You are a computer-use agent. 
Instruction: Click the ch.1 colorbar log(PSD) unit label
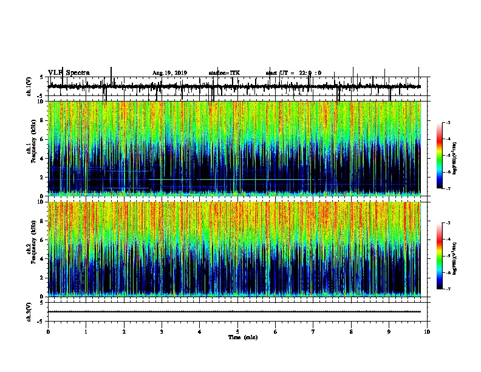click(455, 158)
